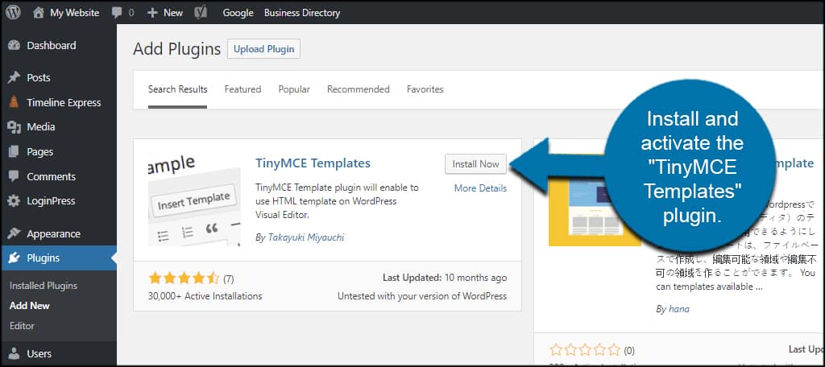Open Business Directory in admin bar

point(302,13)
